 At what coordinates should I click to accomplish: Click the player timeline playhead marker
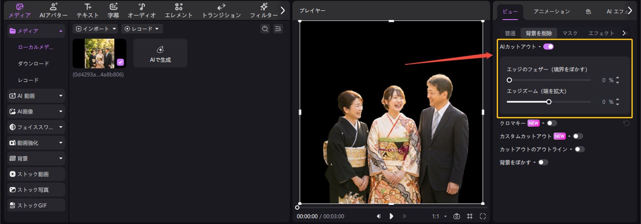coord(297,207)
